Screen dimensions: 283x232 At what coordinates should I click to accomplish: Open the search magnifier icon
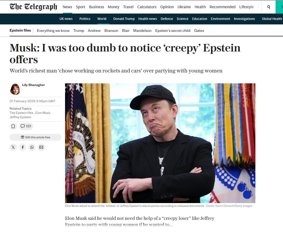click(x=269, y=7)
